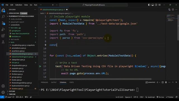Expand the test-results folder
This screenshot has height=101, width=179.
tap(15, 39)
